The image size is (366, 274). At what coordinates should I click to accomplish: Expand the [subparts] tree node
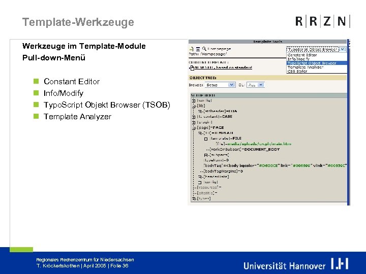(206, 155)
